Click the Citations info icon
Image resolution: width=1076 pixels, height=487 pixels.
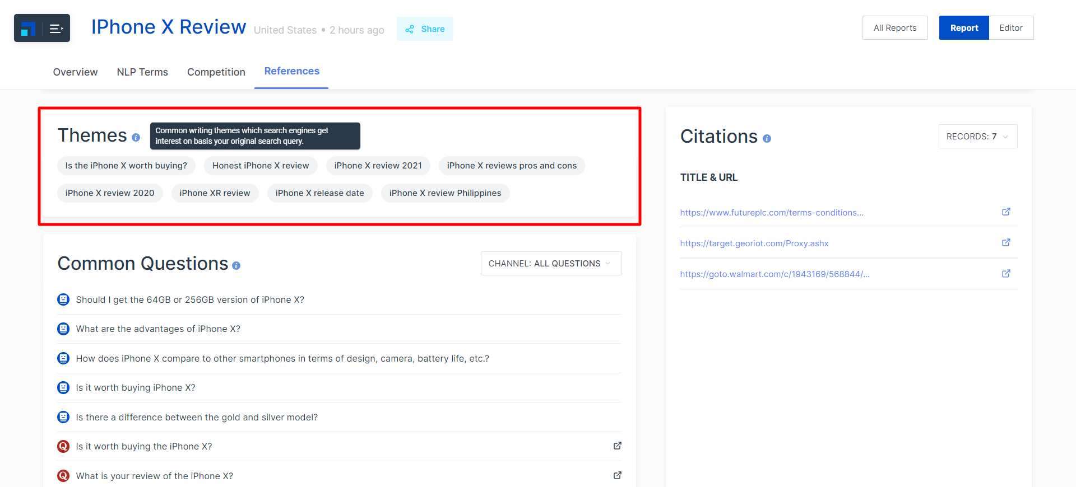(767, 138)
